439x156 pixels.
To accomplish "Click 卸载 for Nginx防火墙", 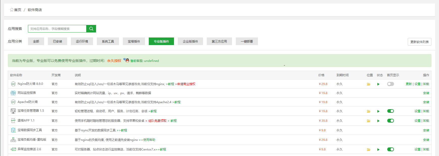I will [426, 84].
